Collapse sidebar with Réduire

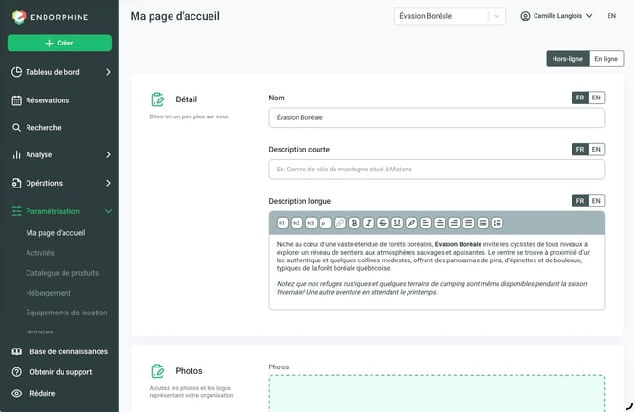tap(42, 393)
